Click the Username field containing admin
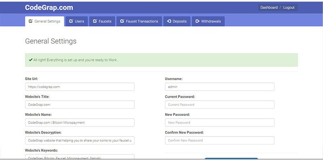The width and height of the screenshot is (323, 161). (x=220, y=87)
